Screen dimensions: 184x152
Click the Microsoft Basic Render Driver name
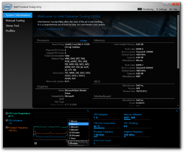tap(76, 92)
